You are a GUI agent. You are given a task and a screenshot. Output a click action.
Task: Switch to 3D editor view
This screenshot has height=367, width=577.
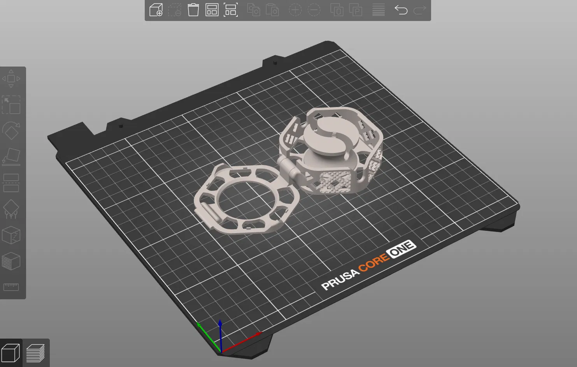[11, 353]
